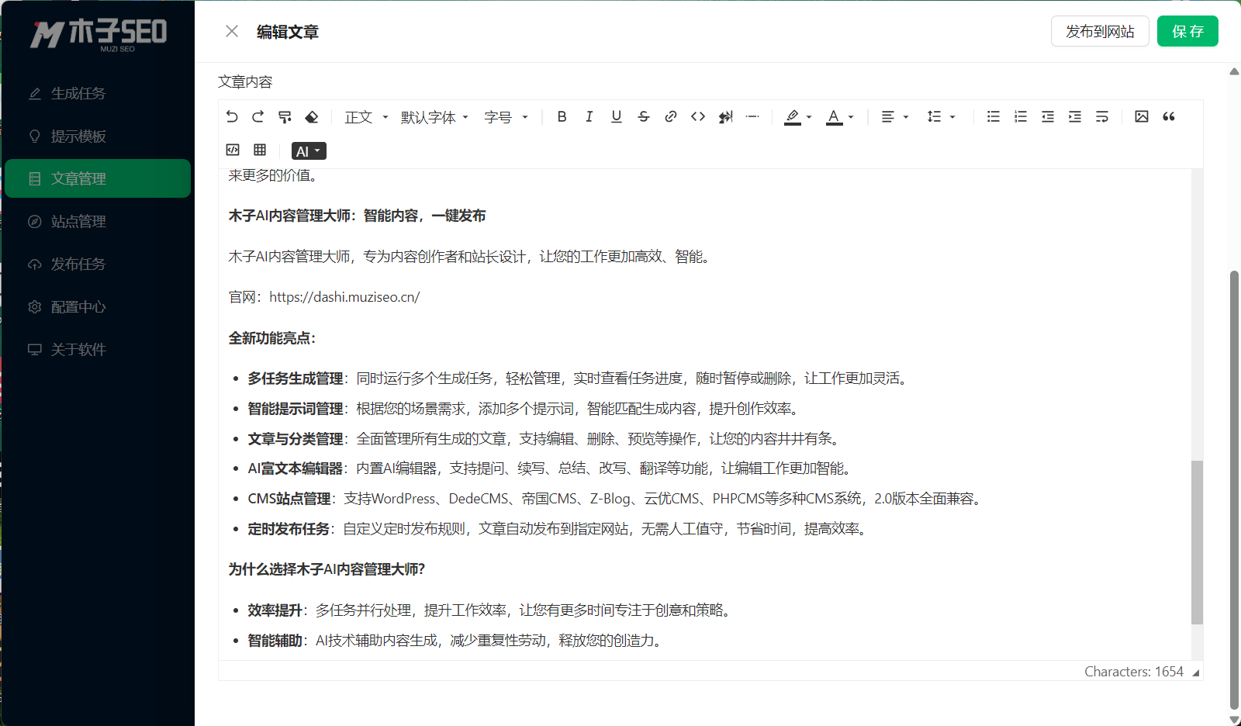
Task: Click the 定时发布任务 bullet text
Action: pyautogui.click(x=289, y=529)
